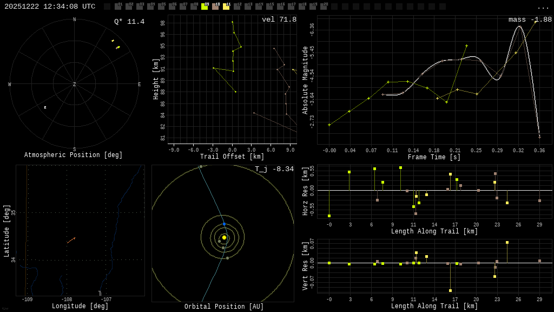
Task: Select camera slot 08 in top strip
Action: (194, 6)
